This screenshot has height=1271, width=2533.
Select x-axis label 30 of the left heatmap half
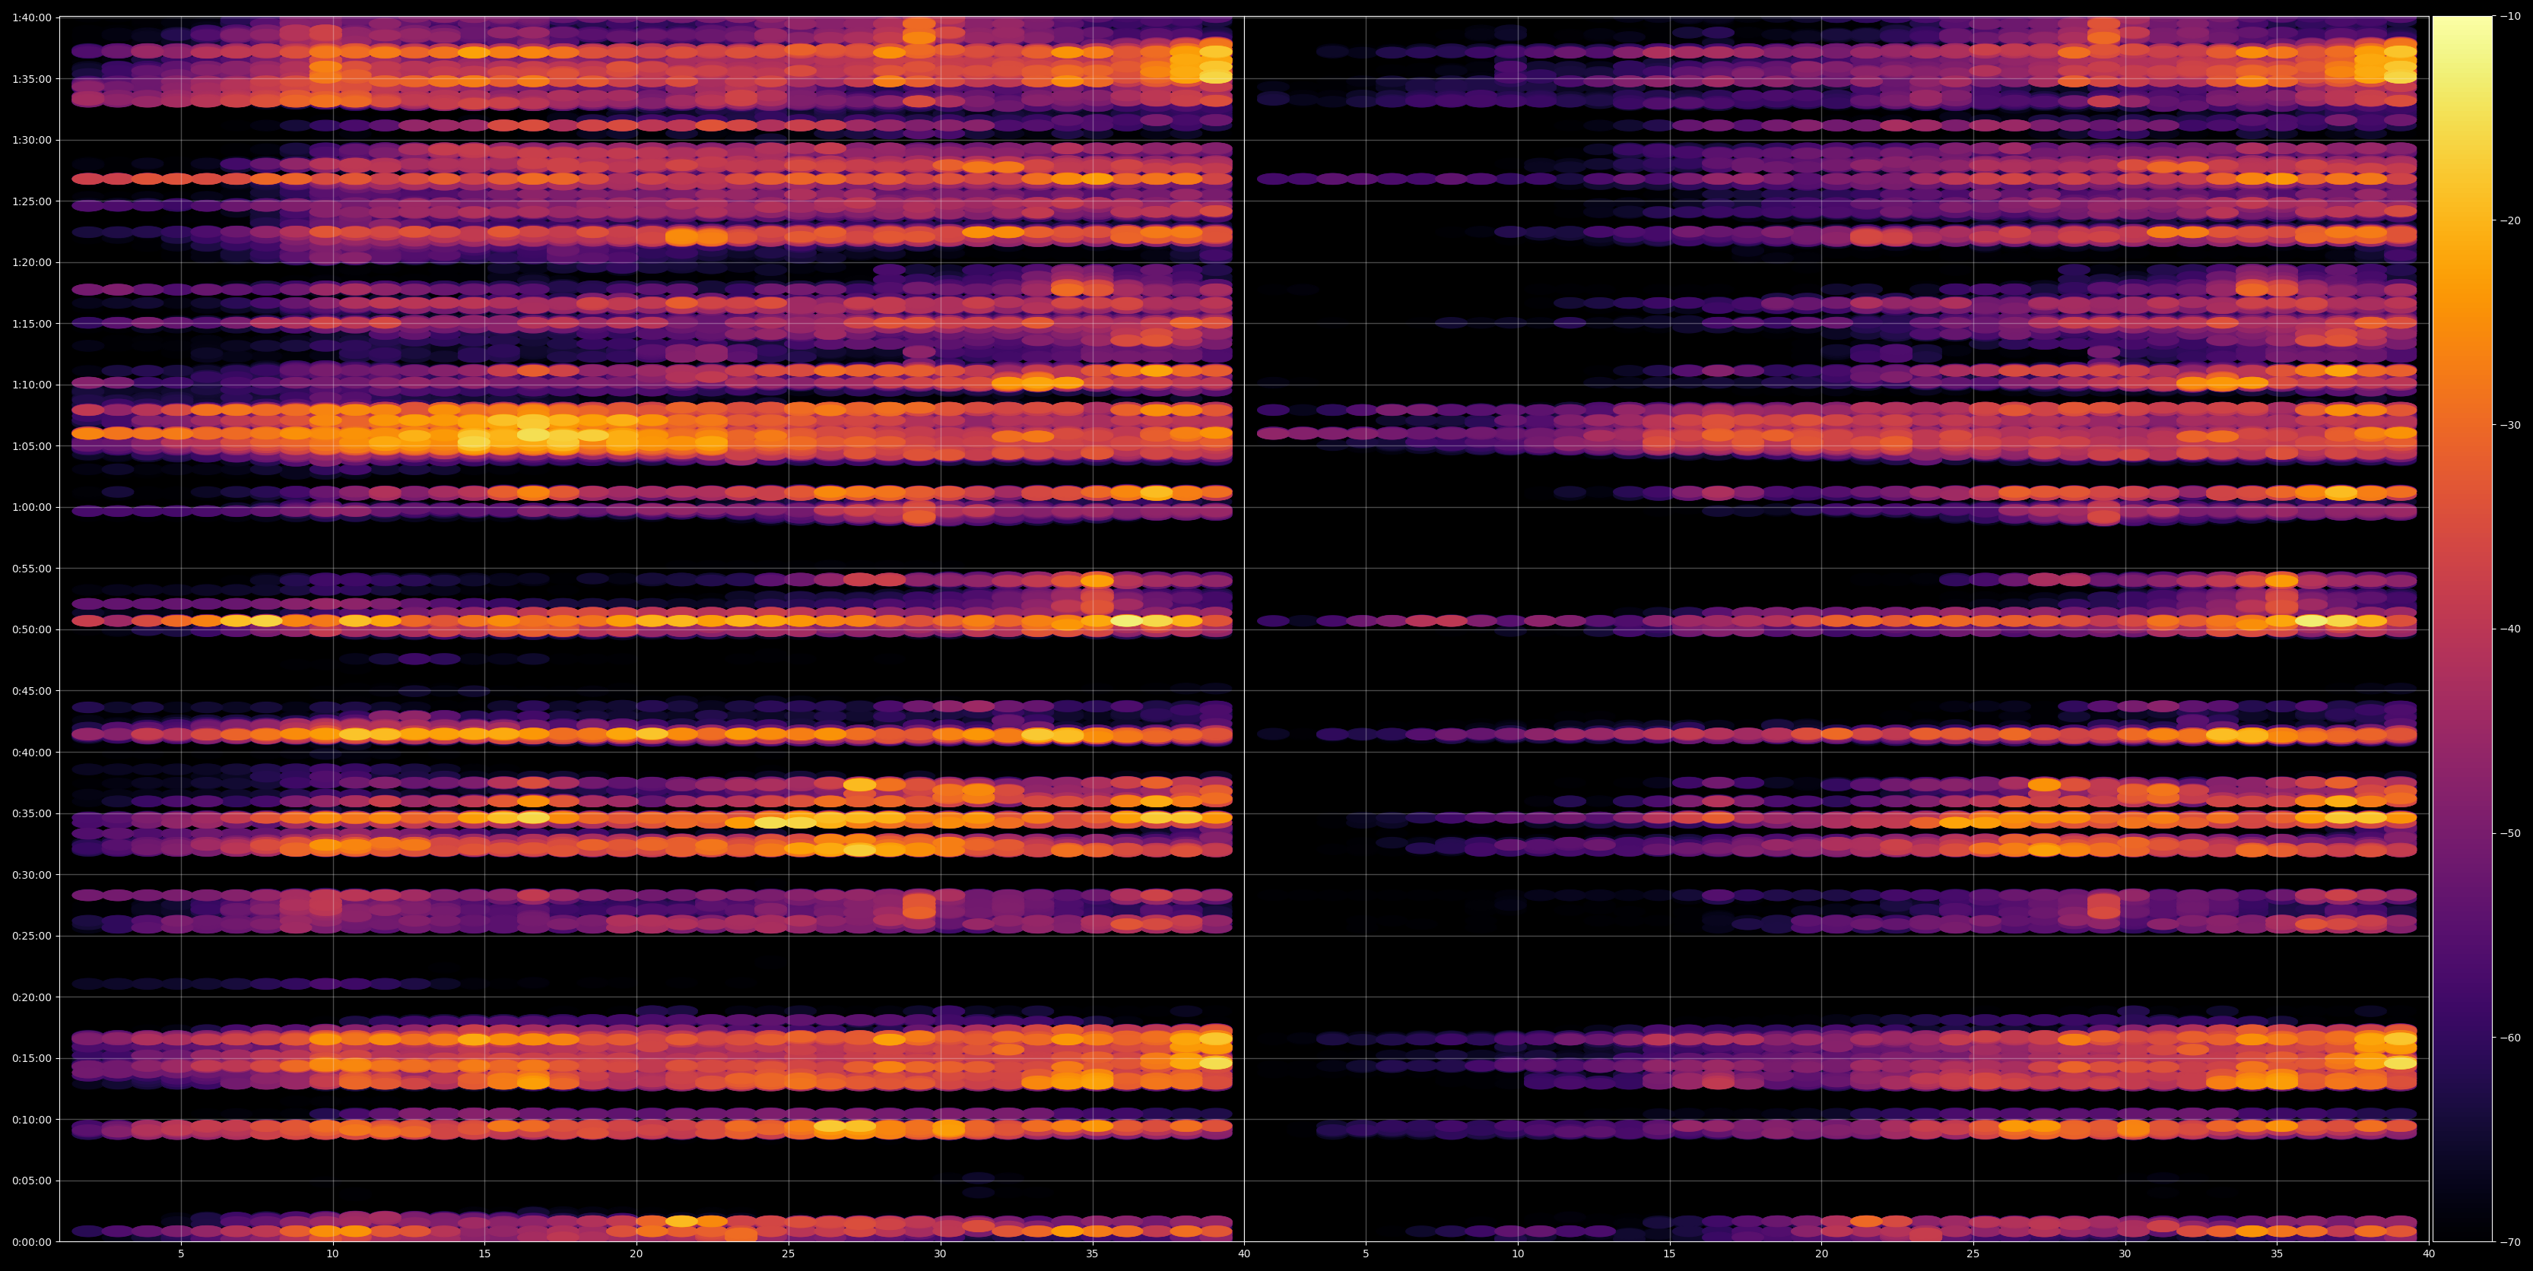tap(940, 1254)
